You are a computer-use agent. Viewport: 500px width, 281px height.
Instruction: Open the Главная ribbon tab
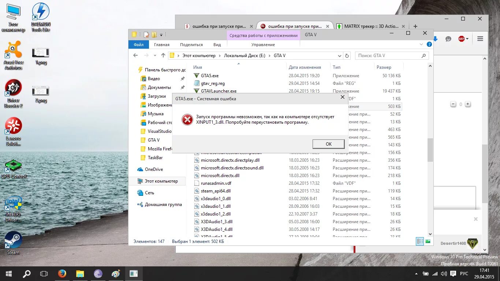(161, 45)
